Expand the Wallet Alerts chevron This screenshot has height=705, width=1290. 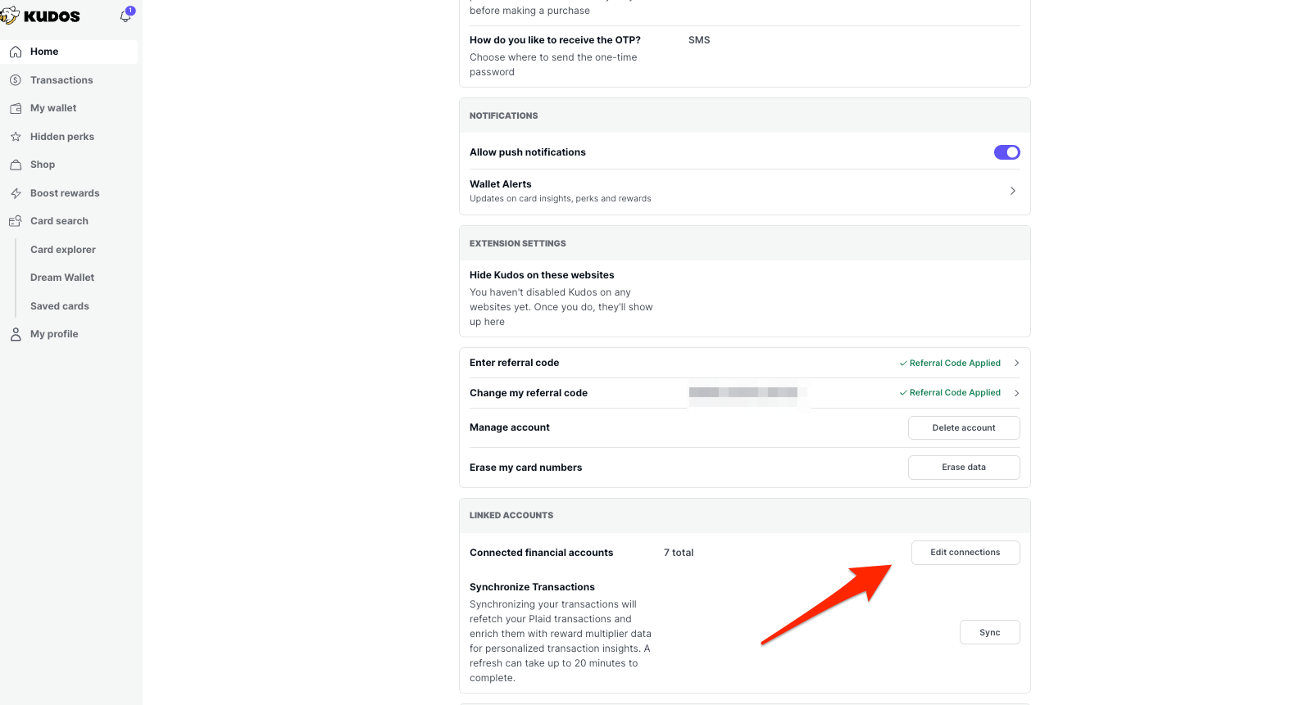1013,191
